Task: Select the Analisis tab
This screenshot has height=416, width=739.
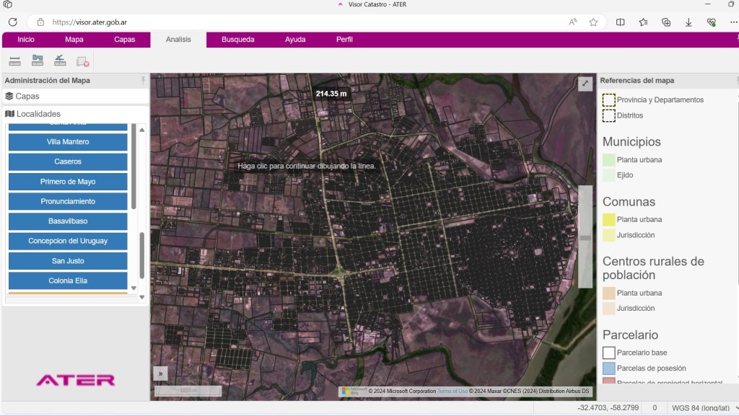Action: 178,40
